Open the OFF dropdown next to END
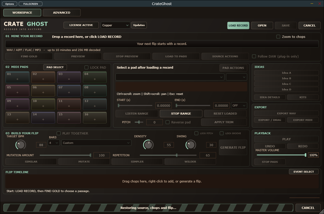The width and height of the screenshot is (324, 214). [x=239, y=105]
